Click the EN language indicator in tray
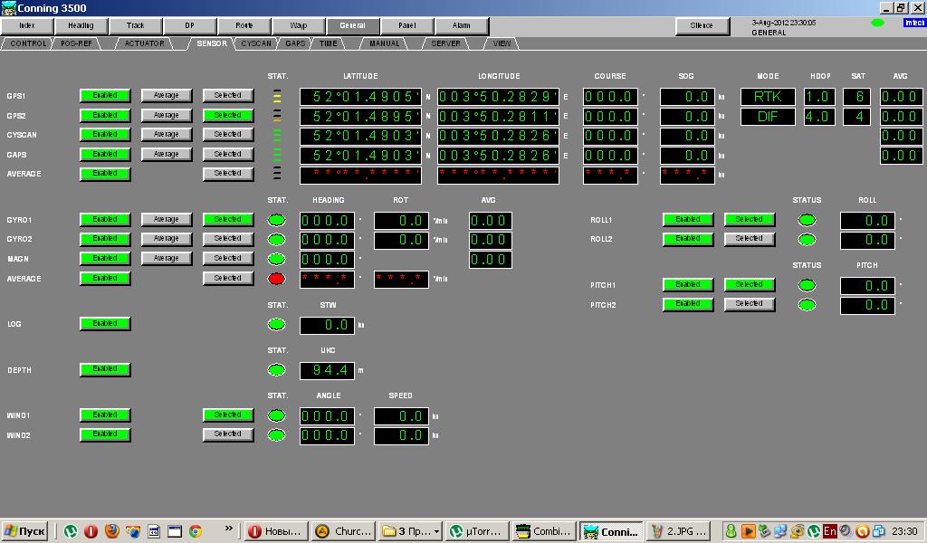 [829, 531]
